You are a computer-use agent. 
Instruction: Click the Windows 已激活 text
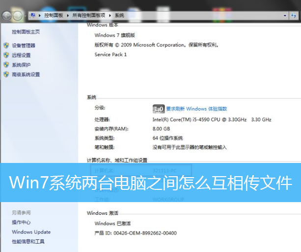(112, 223)
